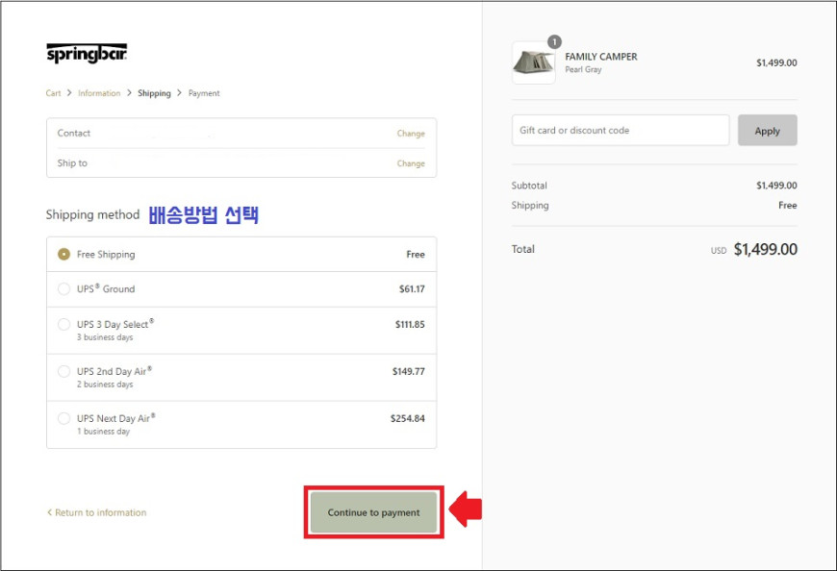837x571 pixels.
Task: Change the Ship to address
Action: tap(411, 163)
